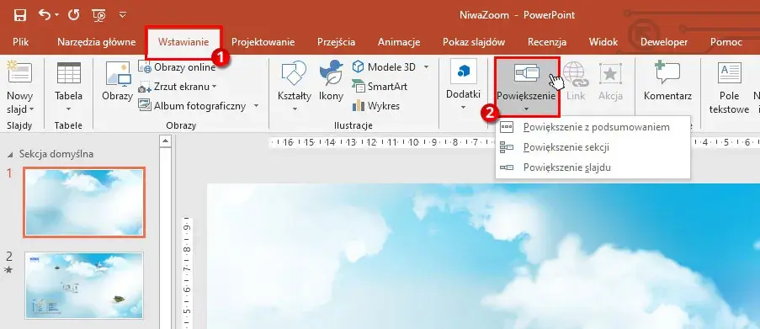Image resolution: width=760 pixels, height=329 pixels.
Task: Open the Pomoc tab
Action: point(726,42)
